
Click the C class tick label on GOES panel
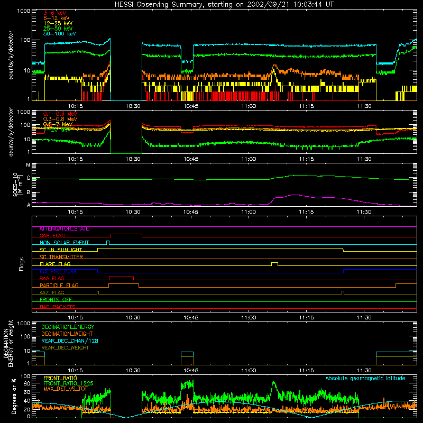(29, 178)
